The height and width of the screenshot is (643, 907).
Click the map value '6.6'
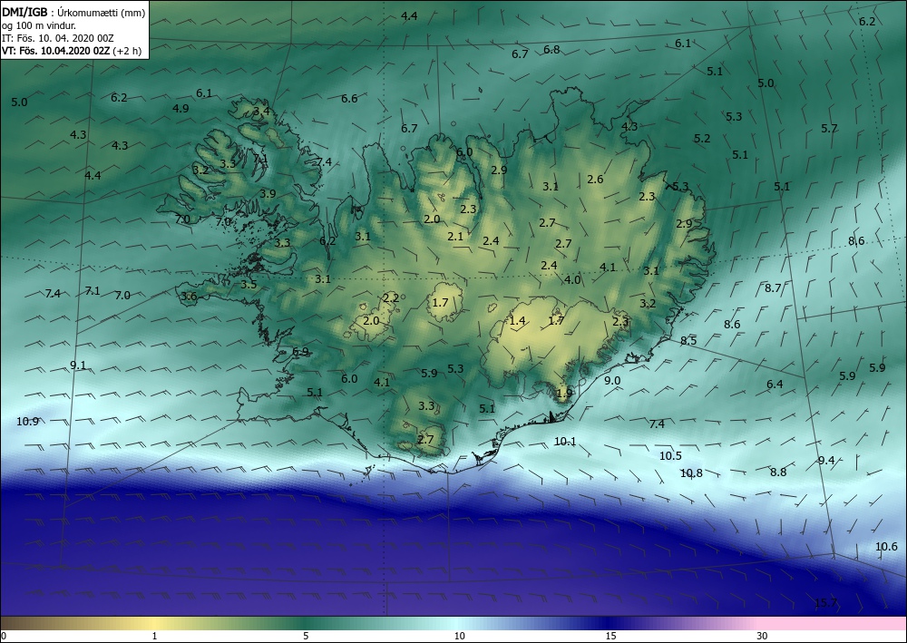tap(349, 98)
